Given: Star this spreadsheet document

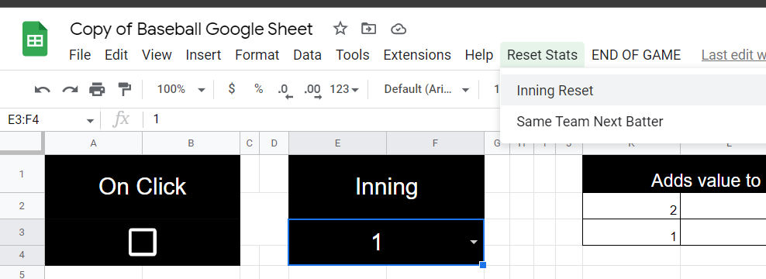Looking at the screenshot, I should 340,29.
